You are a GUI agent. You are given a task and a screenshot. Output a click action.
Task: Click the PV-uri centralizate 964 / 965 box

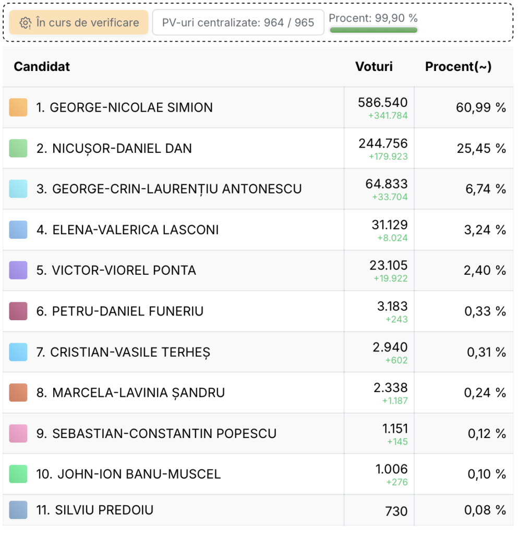click(238, 22)
